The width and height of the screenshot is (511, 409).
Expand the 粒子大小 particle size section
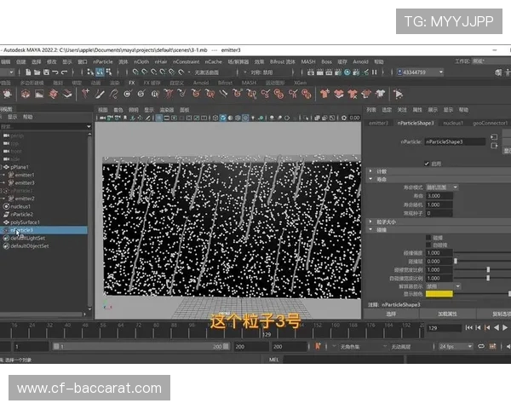click(x=371, y=222)
